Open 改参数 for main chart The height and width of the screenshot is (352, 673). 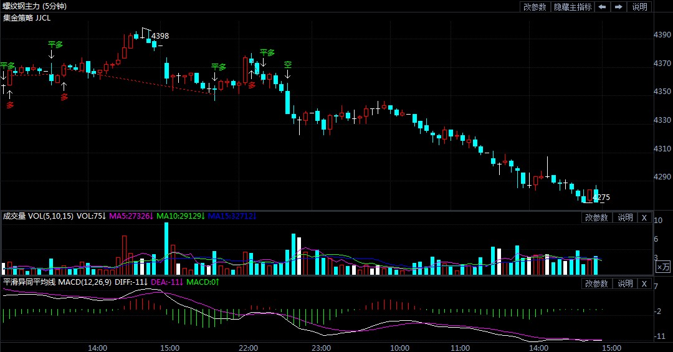535,7
